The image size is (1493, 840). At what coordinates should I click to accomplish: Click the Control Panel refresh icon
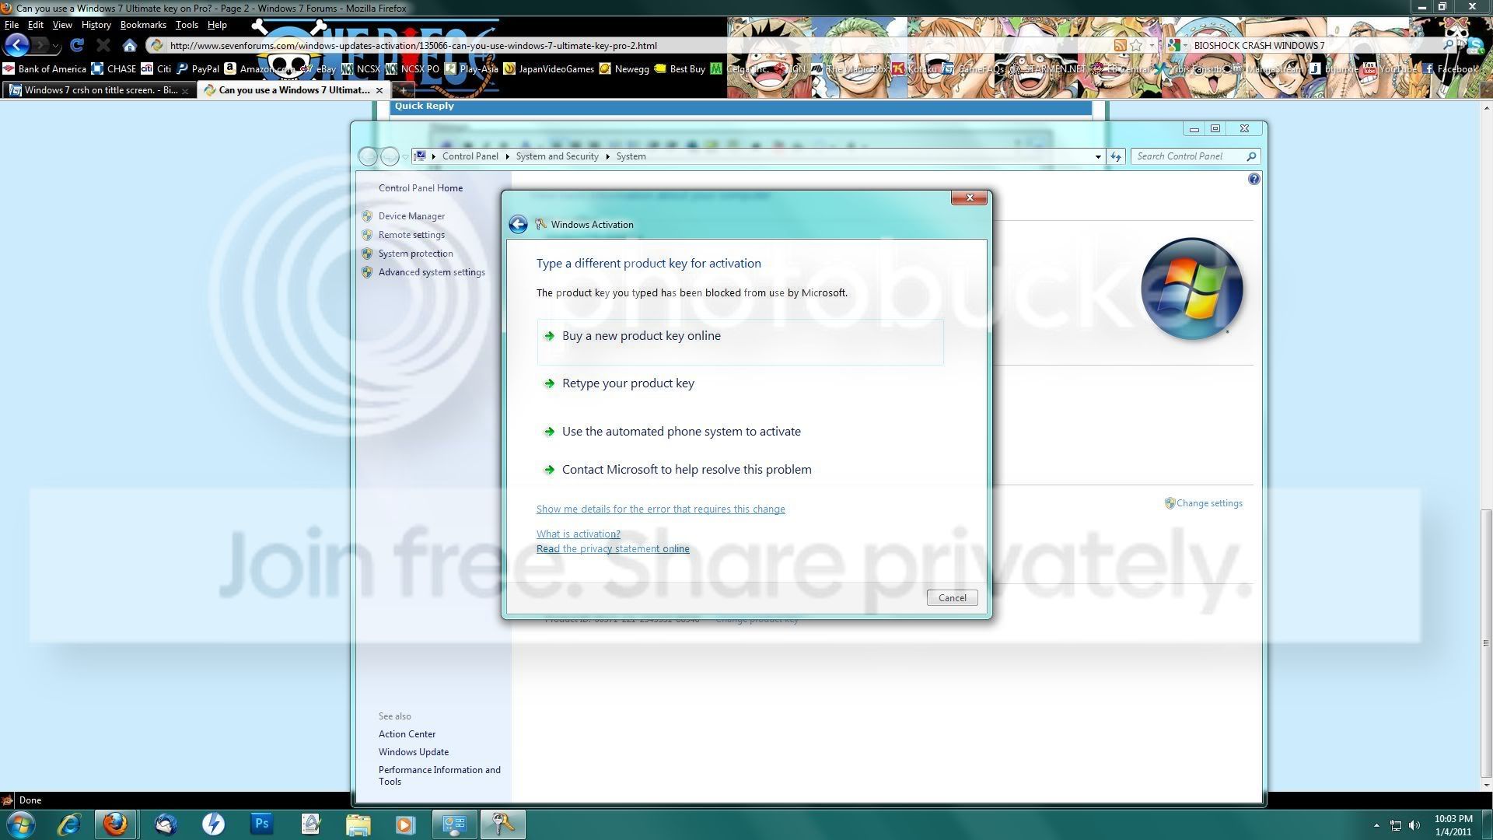(x=1116, y=156)
